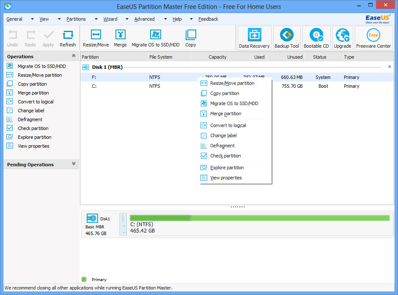398x295 pixels.
Task: Open the Bootable CD creator
Action: [316, 38]
